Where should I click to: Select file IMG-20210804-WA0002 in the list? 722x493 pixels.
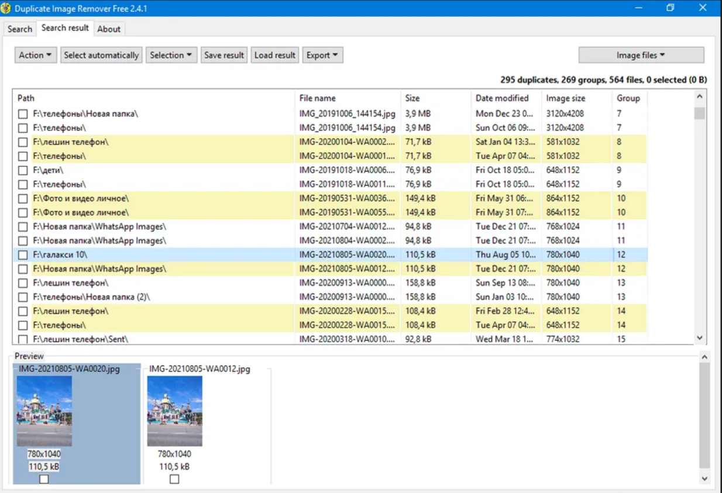tap(348, 240)
